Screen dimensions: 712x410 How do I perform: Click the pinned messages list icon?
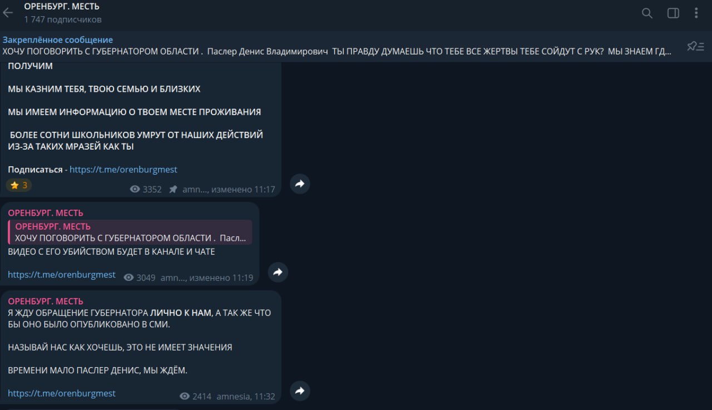click(695, 46)
